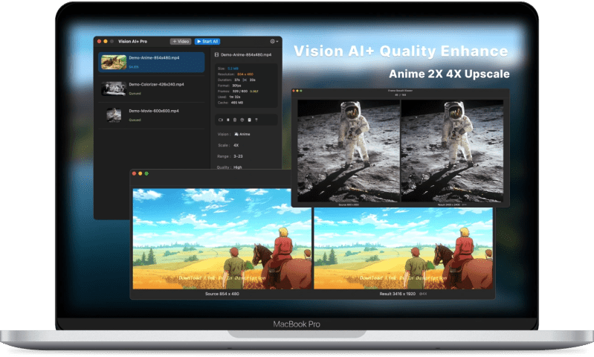Click the Resolution value 854 x 480
The height and width of the screenshot is (357, 594).
pyautogui.click(x=245, y=74)
